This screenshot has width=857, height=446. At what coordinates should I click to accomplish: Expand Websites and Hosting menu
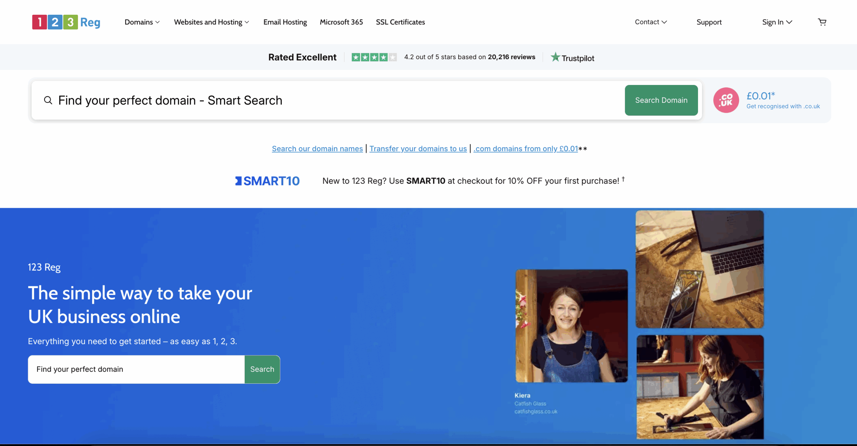[211, 22]
